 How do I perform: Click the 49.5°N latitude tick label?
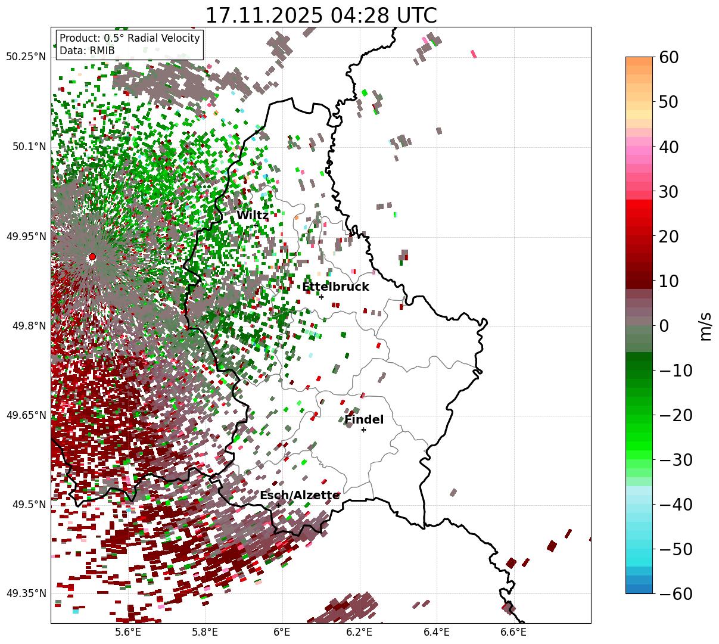click(29, 505)
